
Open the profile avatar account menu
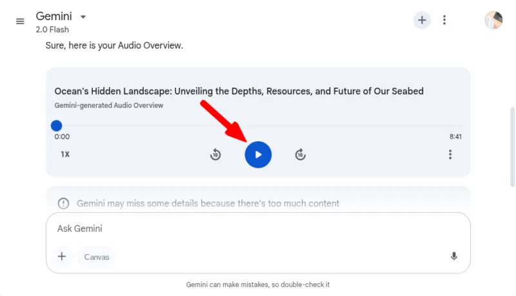point(493,20)
